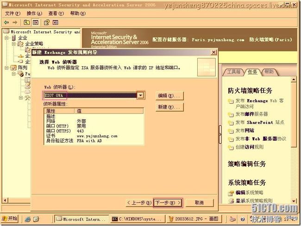Collapse the 企业 tree node

coord(6,38)
